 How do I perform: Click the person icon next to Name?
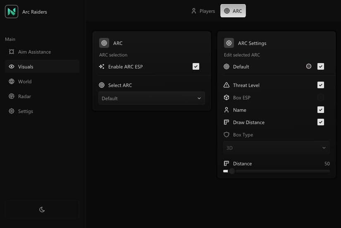tap(226, 110)
